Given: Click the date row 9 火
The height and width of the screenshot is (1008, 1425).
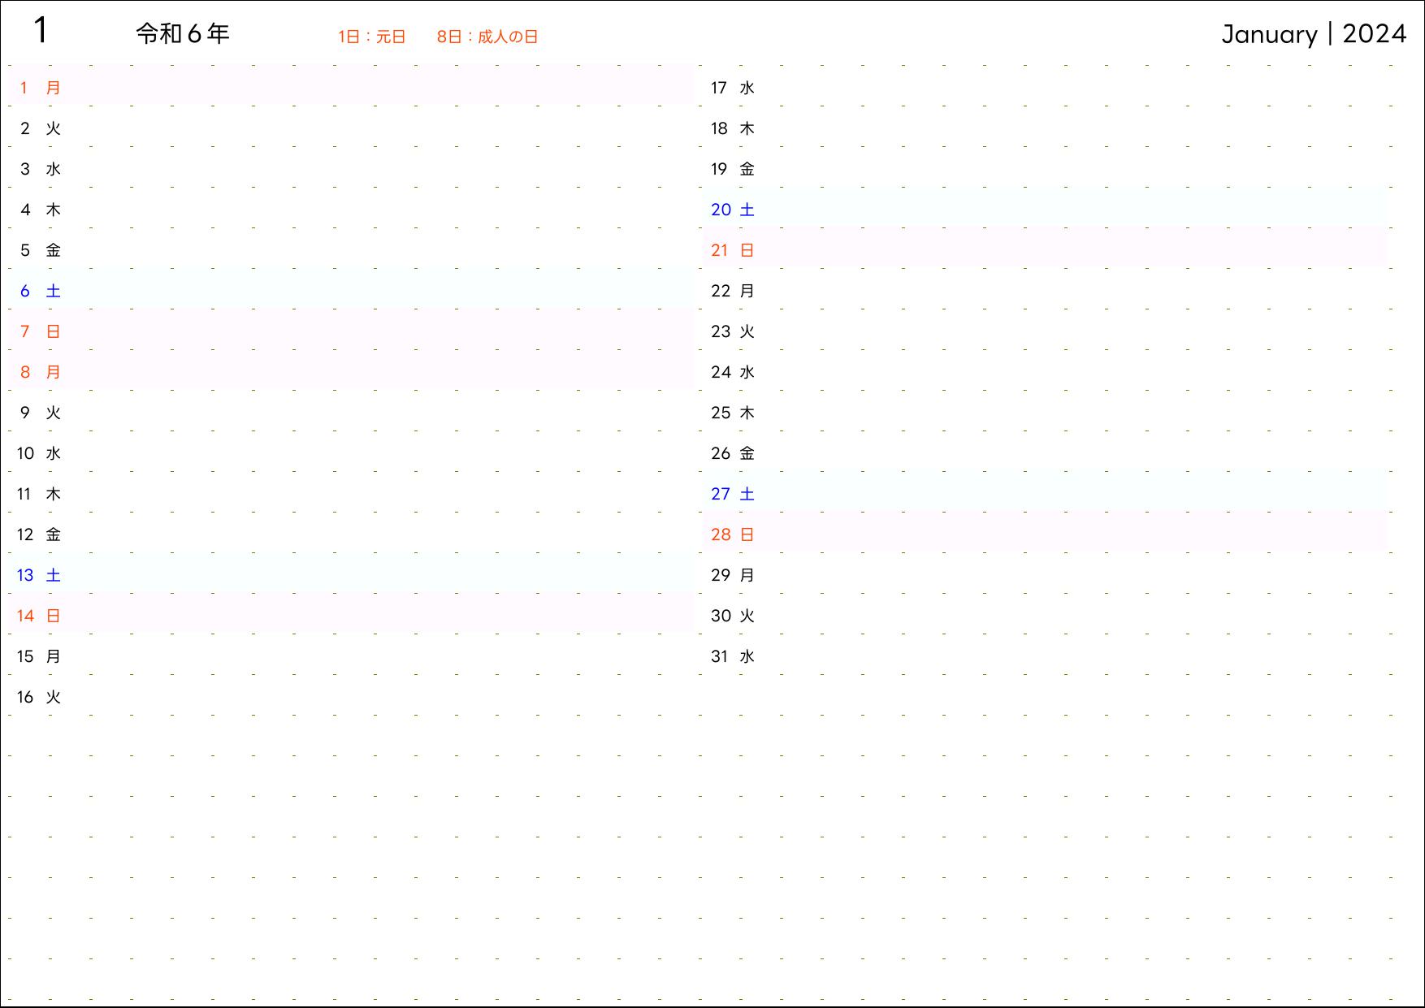Looking at the screenshot, I should pos(352,410).
